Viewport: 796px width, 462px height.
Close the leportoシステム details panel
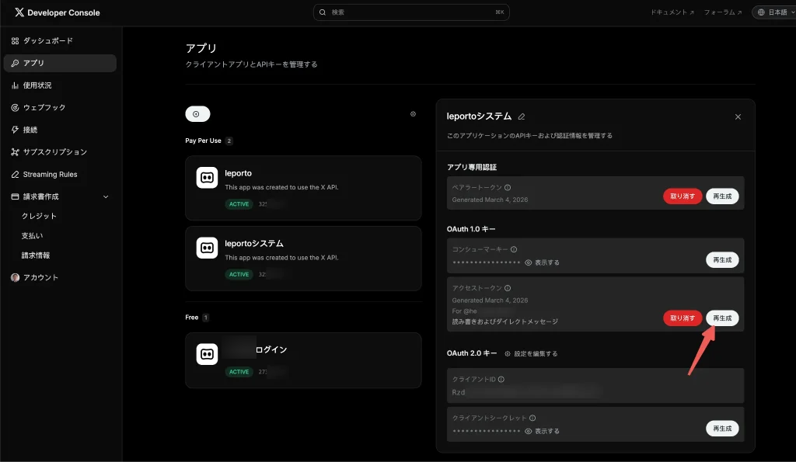click(x=738, y=116)
